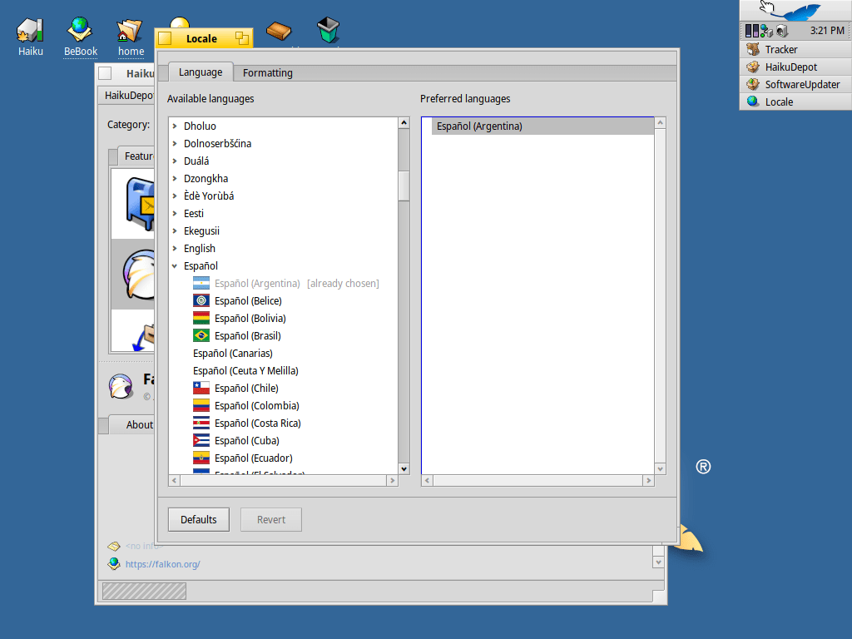Click the Bolivia flag icon
852x639 pixels.
(x=201, y=318)
